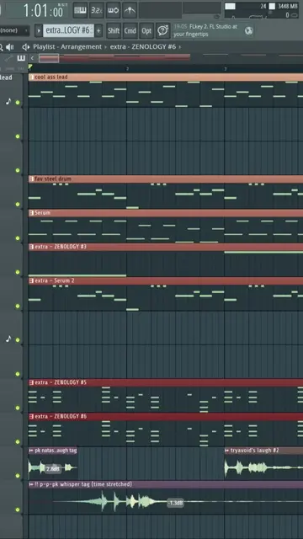Viewport: 303px width, 539px height.
Task: Click the 1:01:00 time display
Action: click(x=44, y=11)
